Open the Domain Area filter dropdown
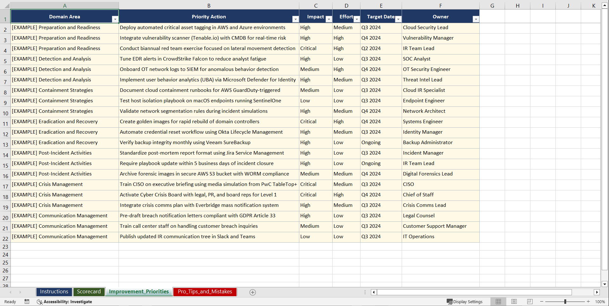 coord(115,19)
